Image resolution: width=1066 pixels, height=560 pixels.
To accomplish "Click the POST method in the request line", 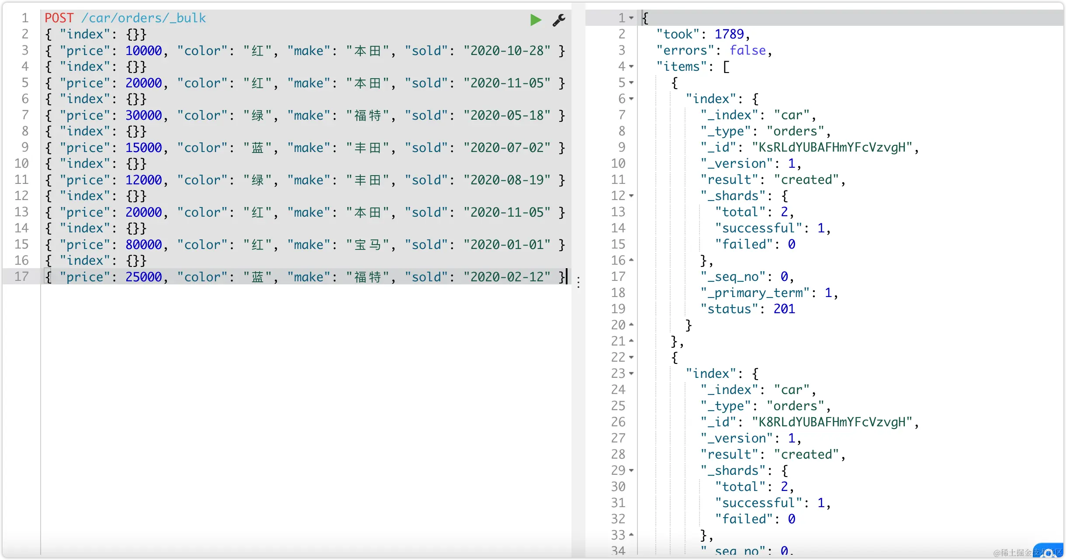I will 59,18.
